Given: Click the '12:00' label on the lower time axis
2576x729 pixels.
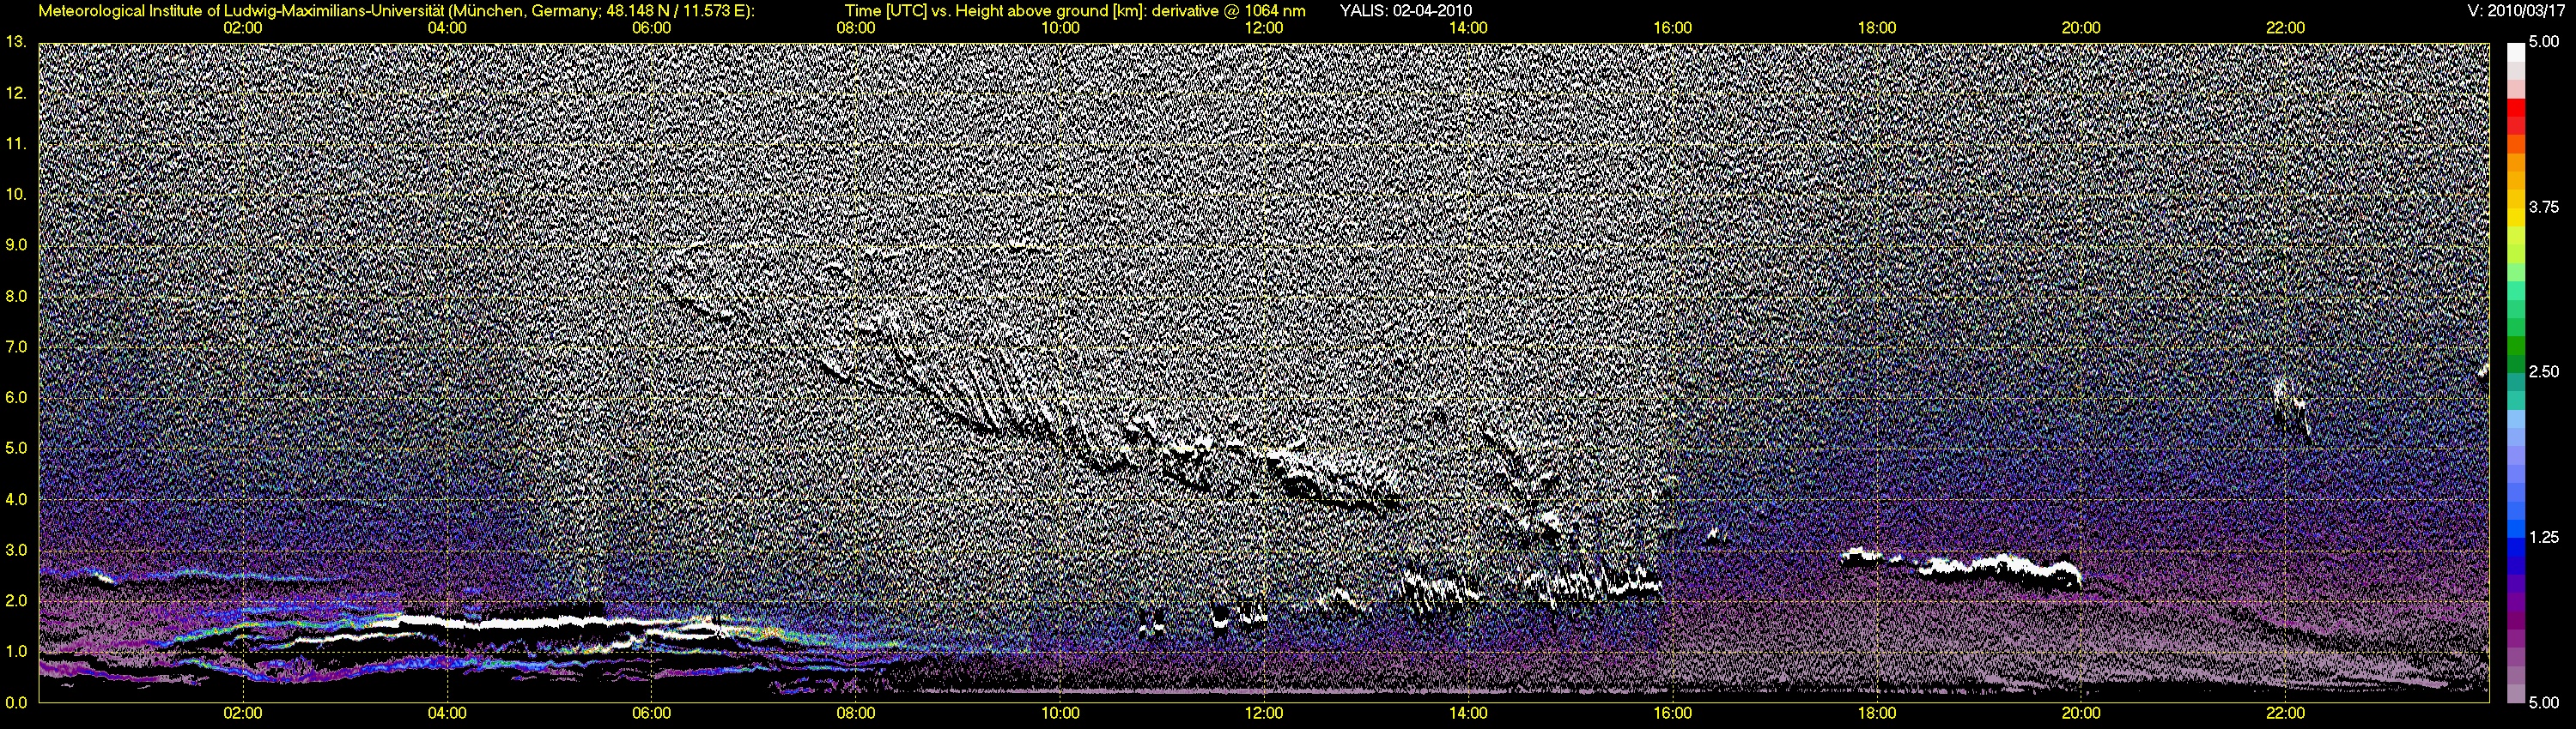Looking at the screenshot, I should 1264,714.
